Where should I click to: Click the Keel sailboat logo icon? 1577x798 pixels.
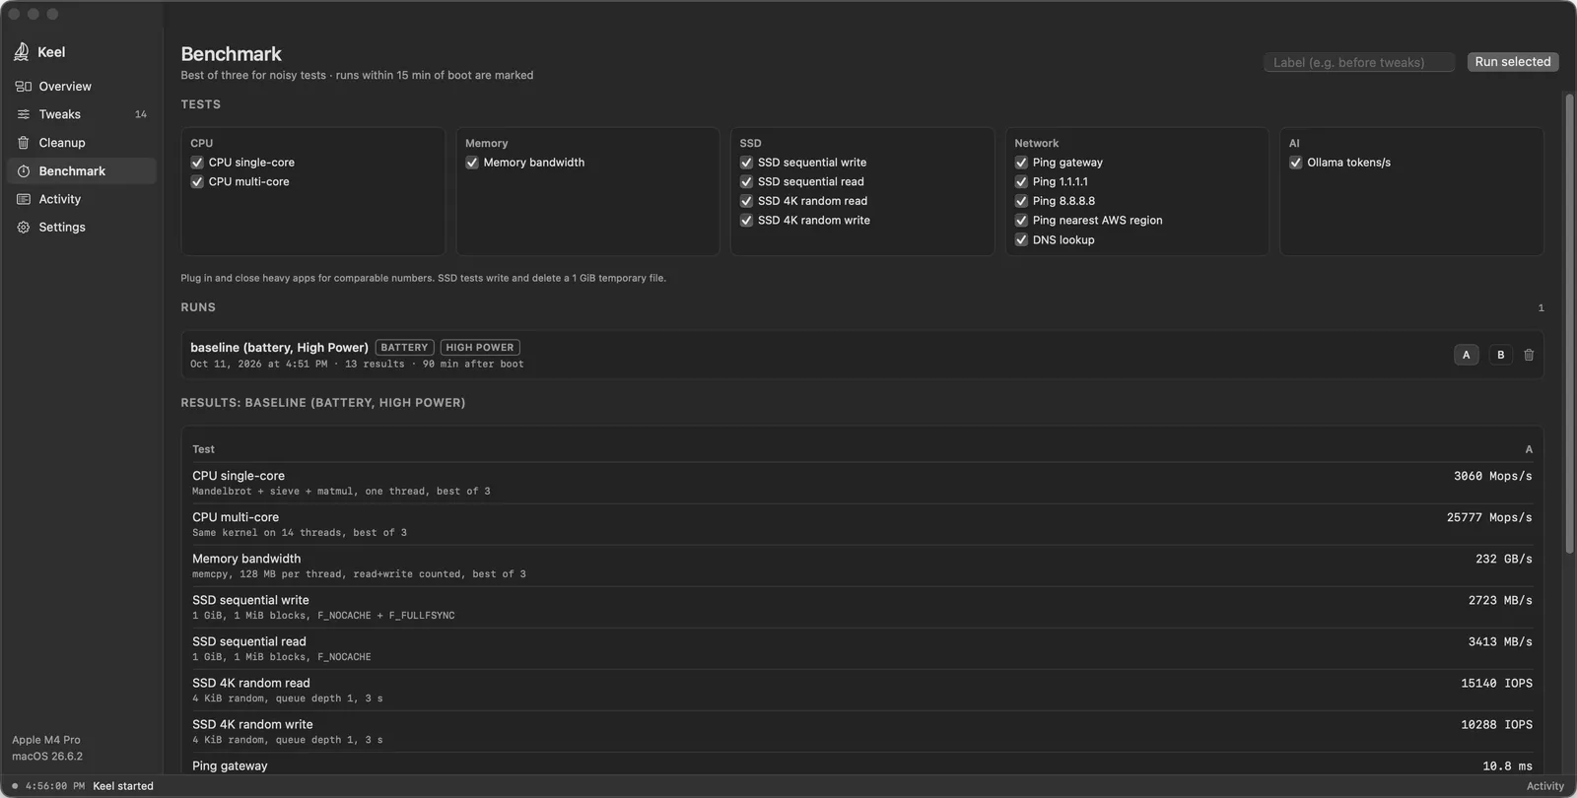[22, 51]
